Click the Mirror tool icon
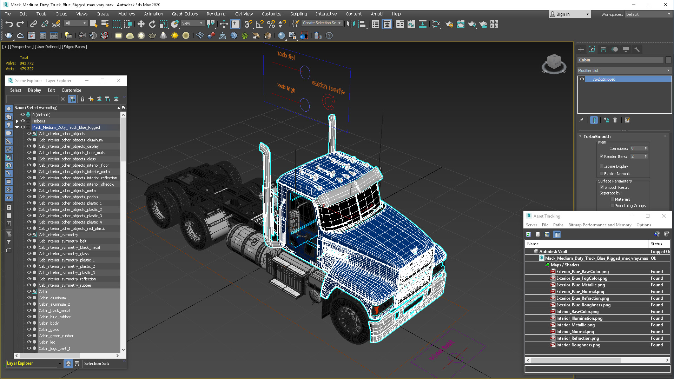Image resolution: width=674 pixels, height=379 pixels. (351, 24)
